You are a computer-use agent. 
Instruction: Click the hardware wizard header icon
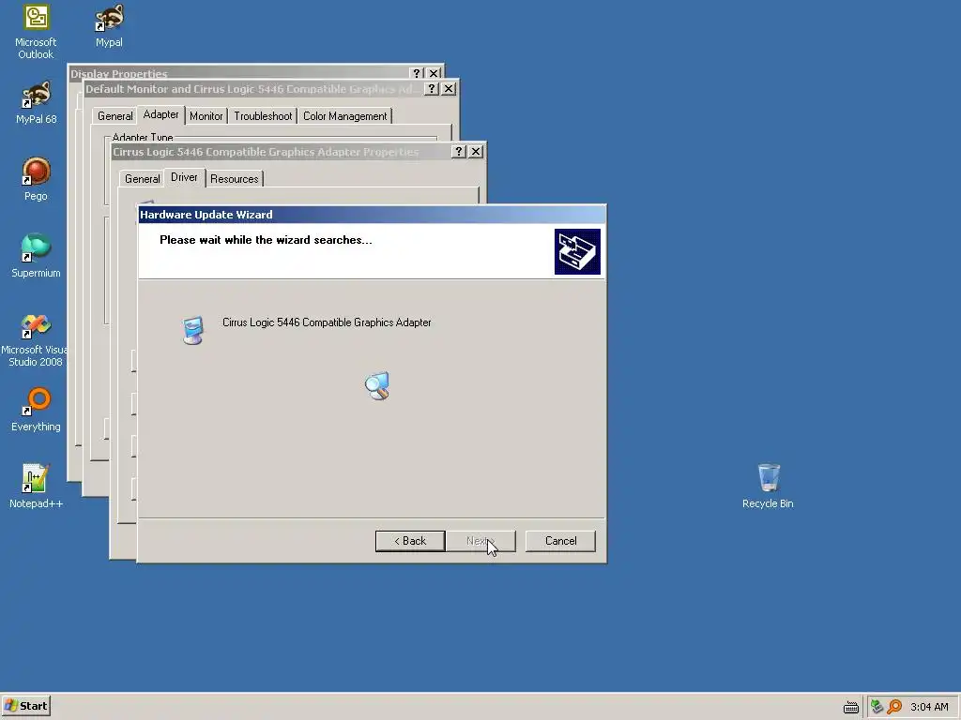coord(577,251)
